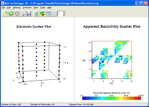Image resolution: width=149 pixels, height=107 pixels.
Task: Click the 'Electrode Scatter Plot' title
Action: point(34,27)
